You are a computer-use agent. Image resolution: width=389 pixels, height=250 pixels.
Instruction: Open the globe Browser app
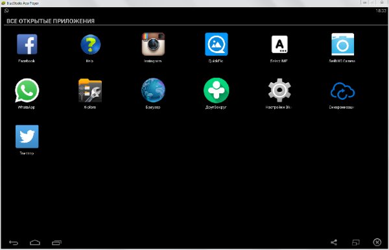tap(153, 90)
